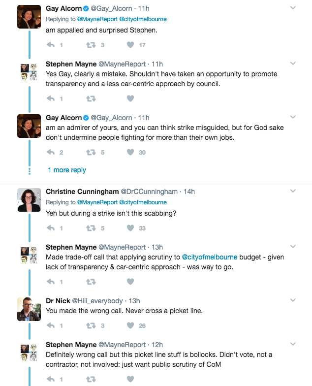Open Dr Nick's avatar photo
312x386 pixels.
[x=29, y=309]
